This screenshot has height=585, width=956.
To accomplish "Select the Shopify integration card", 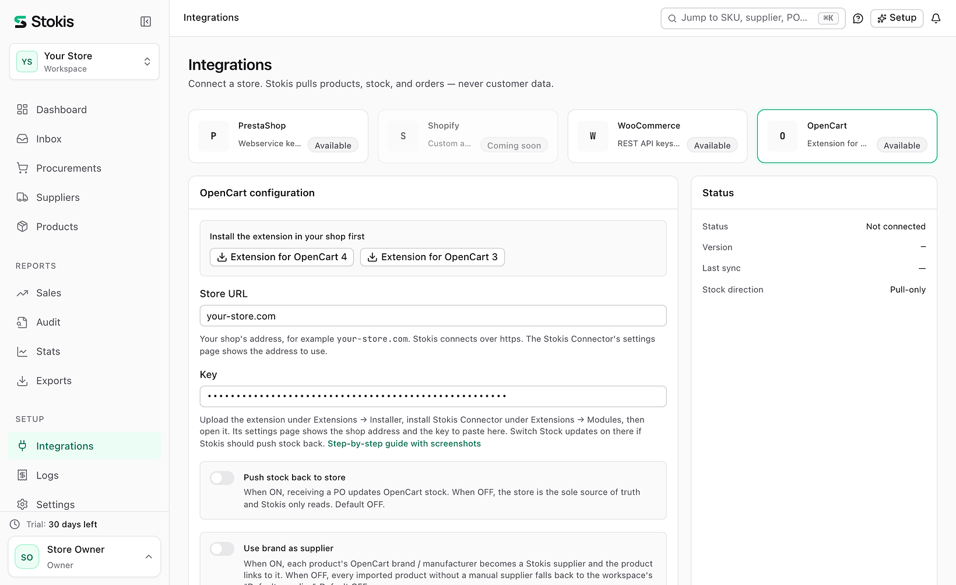I will point(468,136).
